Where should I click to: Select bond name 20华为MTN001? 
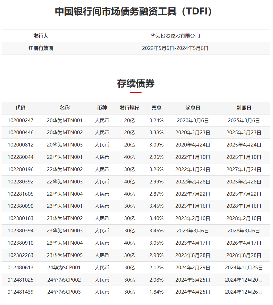coord(65,121)
